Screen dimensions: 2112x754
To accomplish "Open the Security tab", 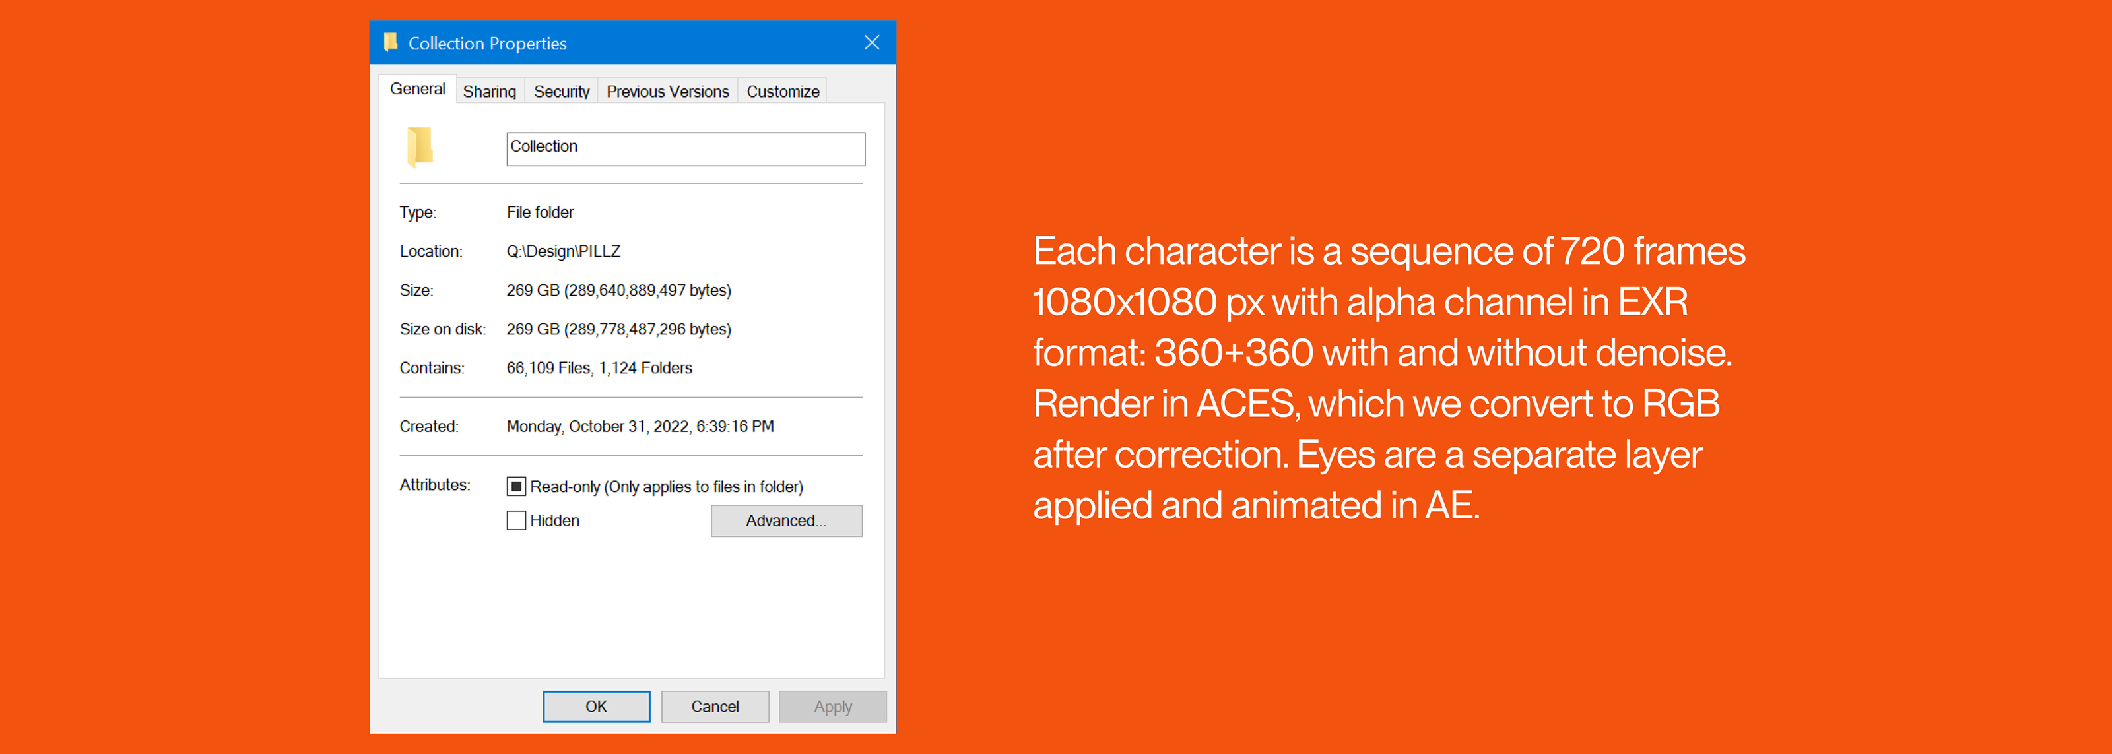I will pyautogui.click(x=561, y=92).
